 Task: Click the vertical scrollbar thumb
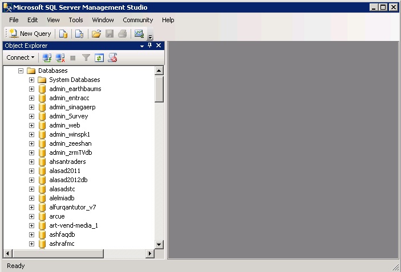[159, 89]
